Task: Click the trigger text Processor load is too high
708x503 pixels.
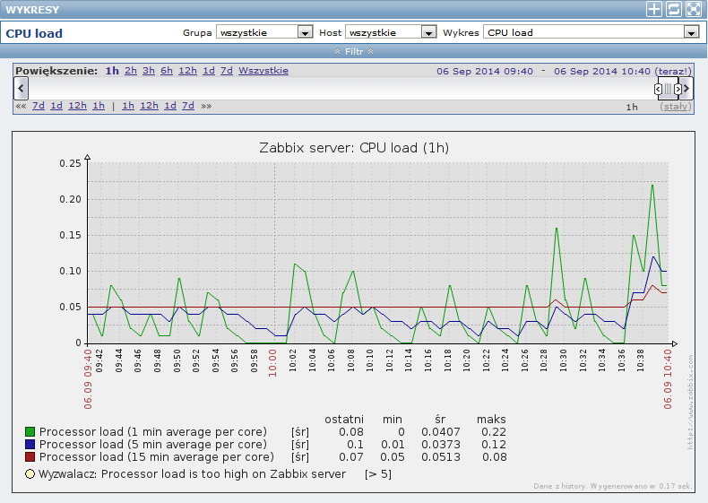Action: click(x=224, y=474)
